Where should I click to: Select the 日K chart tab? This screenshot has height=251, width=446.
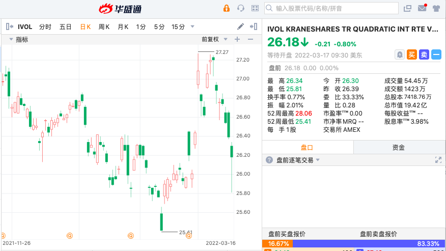click(x=86, y=27)
